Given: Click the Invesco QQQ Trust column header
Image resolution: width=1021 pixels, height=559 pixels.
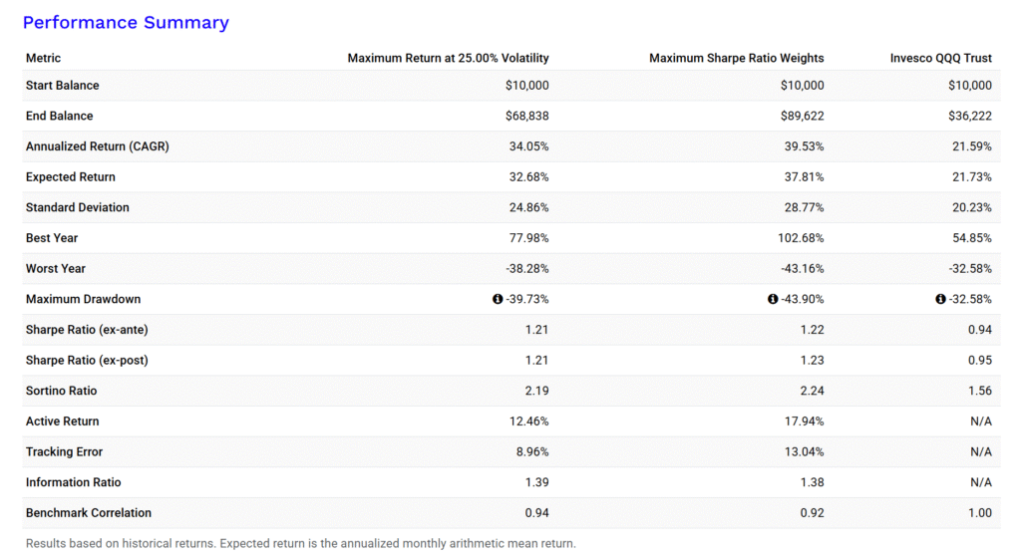Looking at the screenshot, I should coord(940,58).
